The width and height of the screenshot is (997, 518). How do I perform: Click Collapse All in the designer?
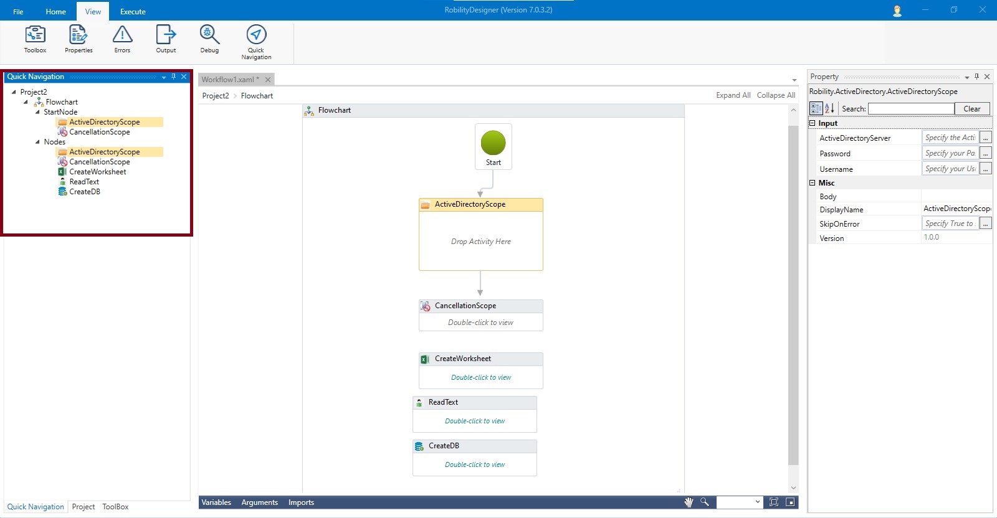(776, 95)
